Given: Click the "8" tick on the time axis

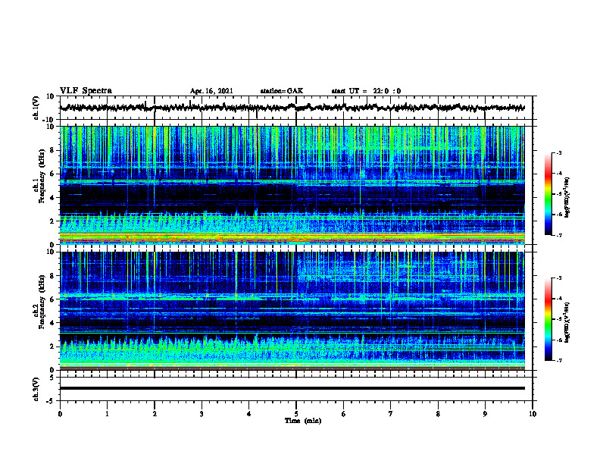Looking at the screenshot, I should pyautogui.click(x=438, y=414).
